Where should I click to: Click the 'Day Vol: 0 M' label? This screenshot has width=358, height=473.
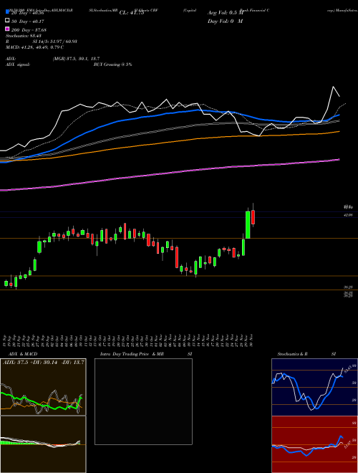226,21
